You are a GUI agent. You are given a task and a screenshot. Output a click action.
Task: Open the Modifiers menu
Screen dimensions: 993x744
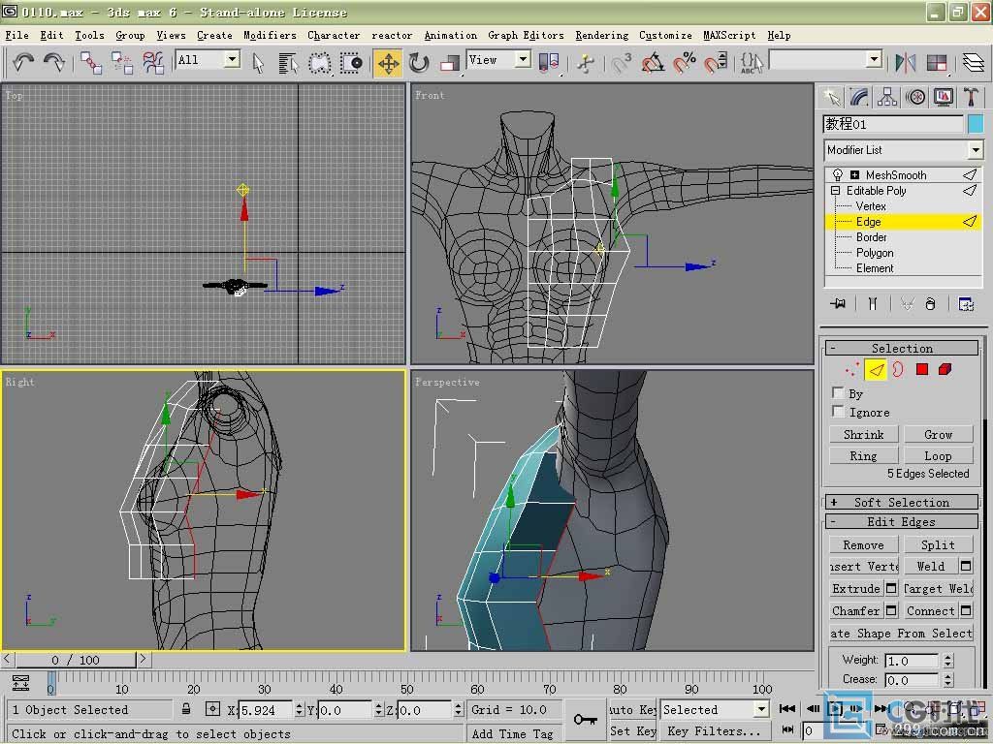click(270, 36)
